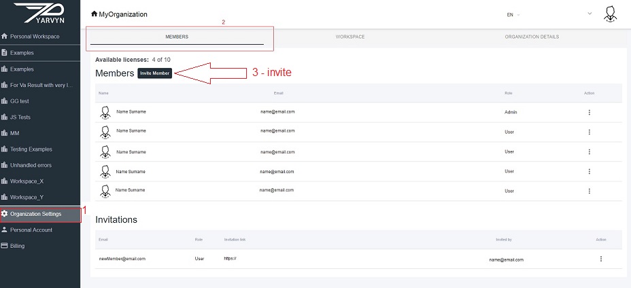Click the Invite Member button

tap(154, 73)
